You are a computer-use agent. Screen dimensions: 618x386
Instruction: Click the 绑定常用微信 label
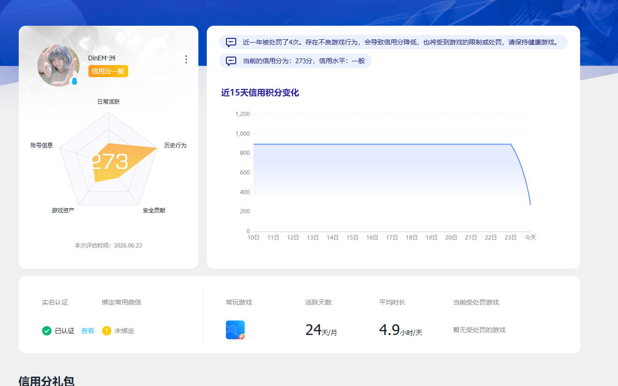pyautogui.click(x=121, y=302)
